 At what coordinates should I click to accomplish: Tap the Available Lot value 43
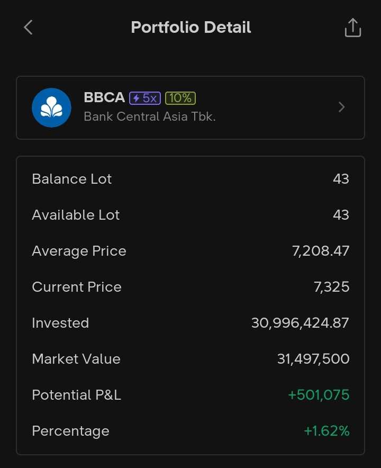coord(341,215)
